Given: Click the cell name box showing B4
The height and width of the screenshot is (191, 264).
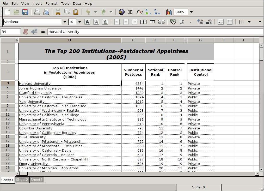Looking at the screenshot, I should (x=11, y=32).
